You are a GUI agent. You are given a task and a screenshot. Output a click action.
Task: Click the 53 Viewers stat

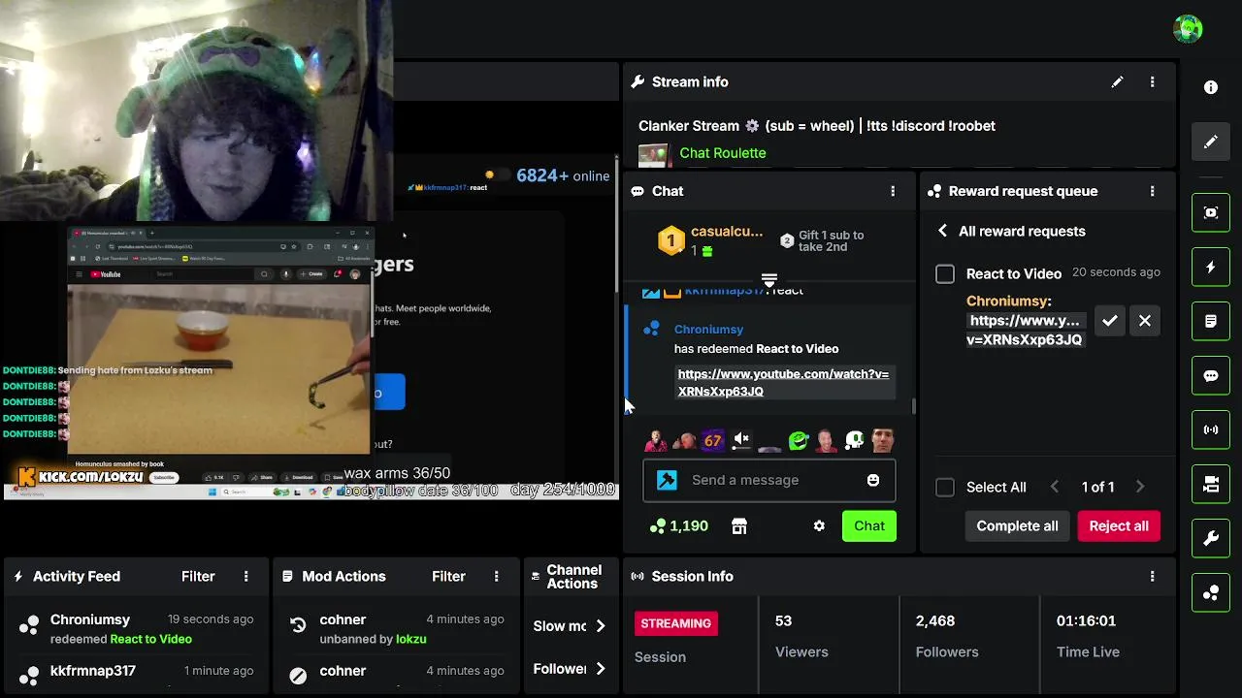(801, 636)
